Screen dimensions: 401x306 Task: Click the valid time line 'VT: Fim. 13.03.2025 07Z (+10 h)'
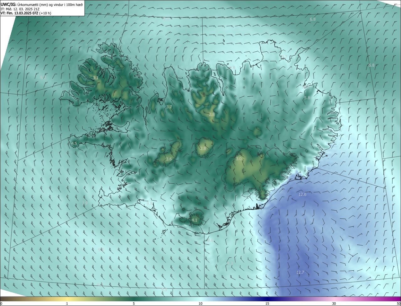pyautogui.click(x=26, y=13)
